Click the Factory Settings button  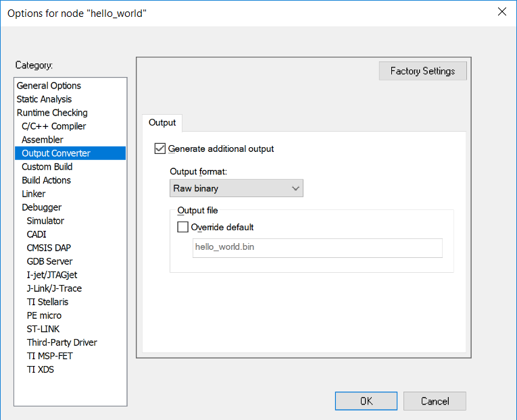click(422, 71)
